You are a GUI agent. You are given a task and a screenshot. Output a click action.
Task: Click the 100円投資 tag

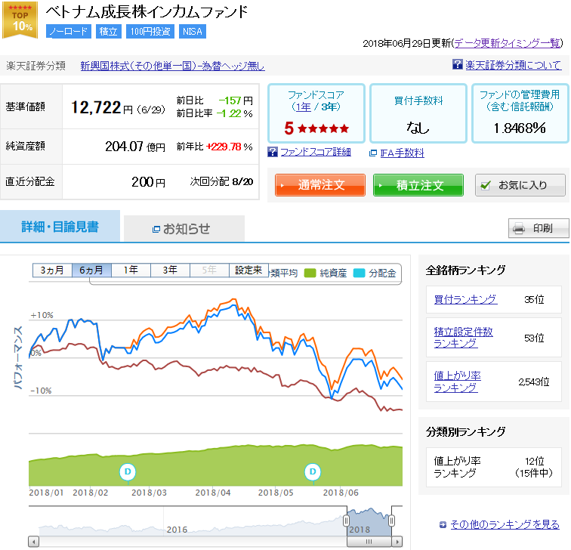150,31
